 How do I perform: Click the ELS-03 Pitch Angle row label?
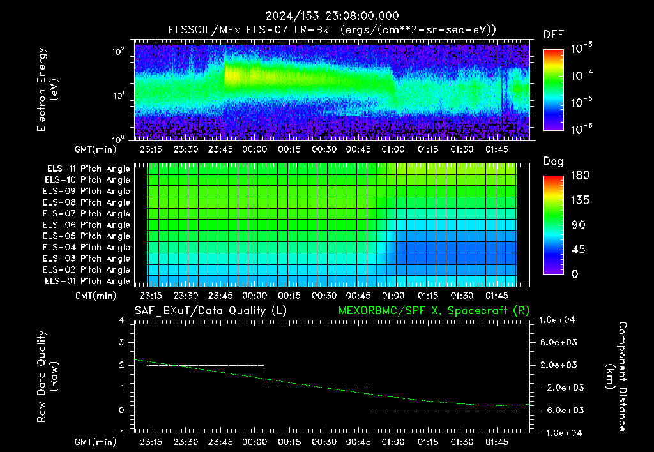coord(86,259)
